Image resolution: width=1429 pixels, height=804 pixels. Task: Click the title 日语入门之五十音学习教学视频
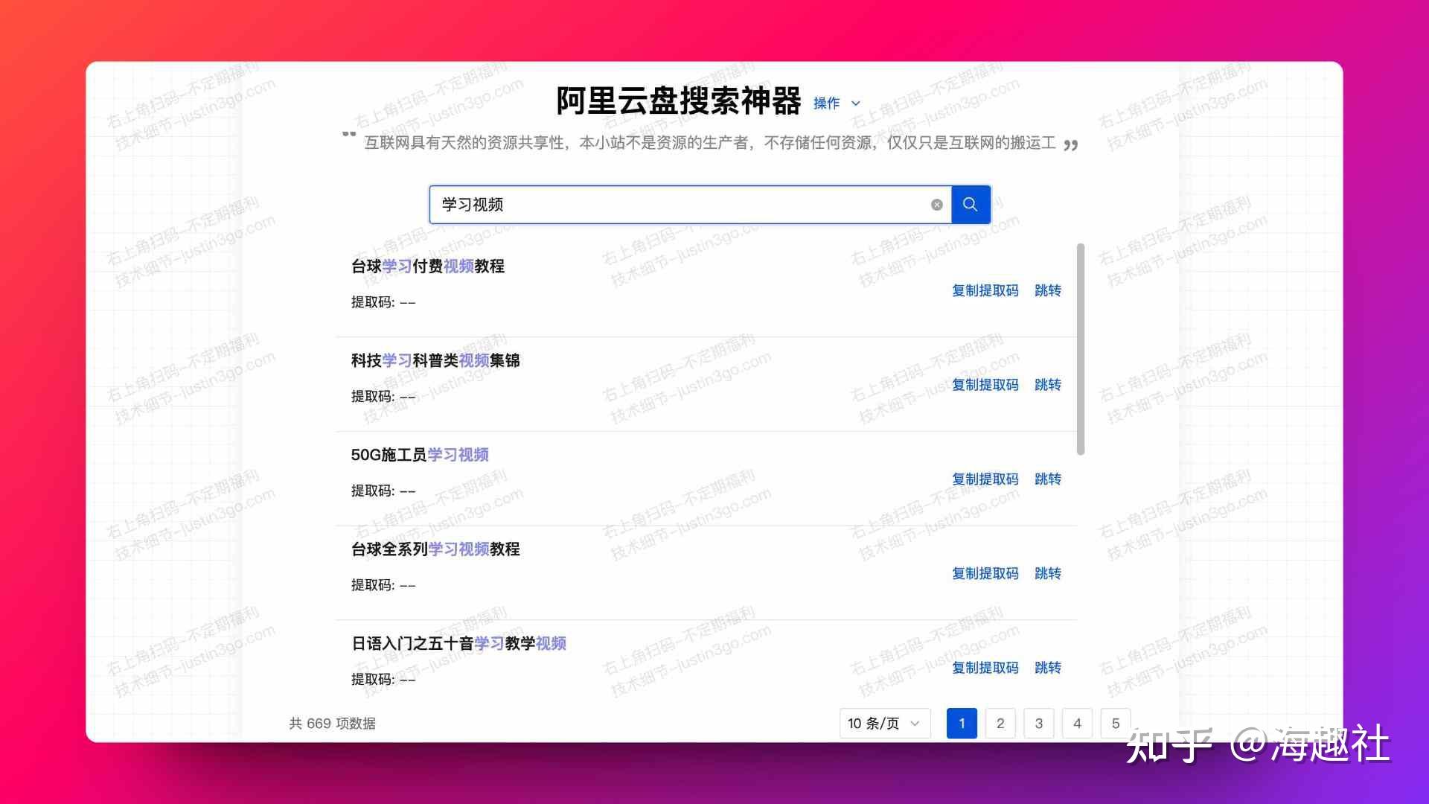click(458, 643)
